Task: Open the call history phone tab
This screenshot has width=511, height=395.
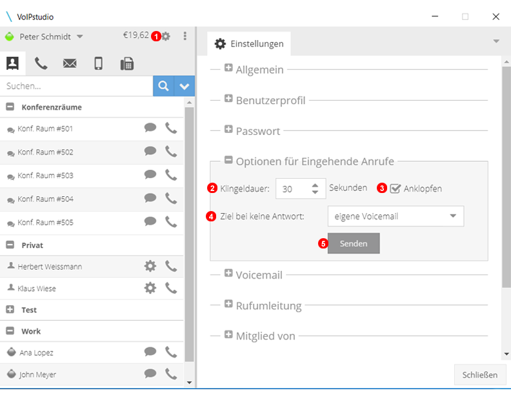Action: (x=41, y=63)
